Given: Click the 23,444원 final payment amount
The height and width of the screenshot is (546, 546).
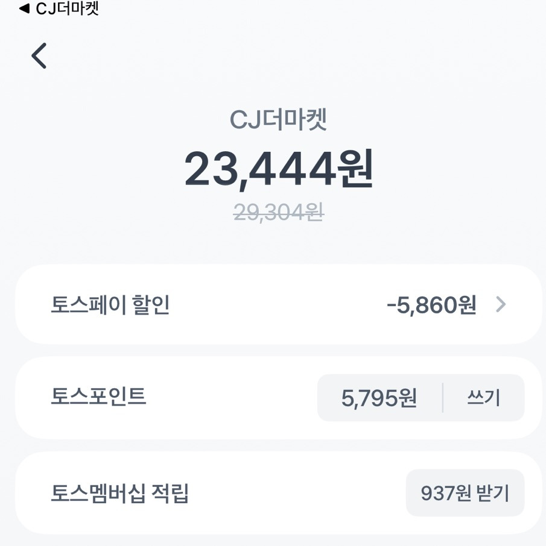Looking at the screenshot, I should (278, 169).
